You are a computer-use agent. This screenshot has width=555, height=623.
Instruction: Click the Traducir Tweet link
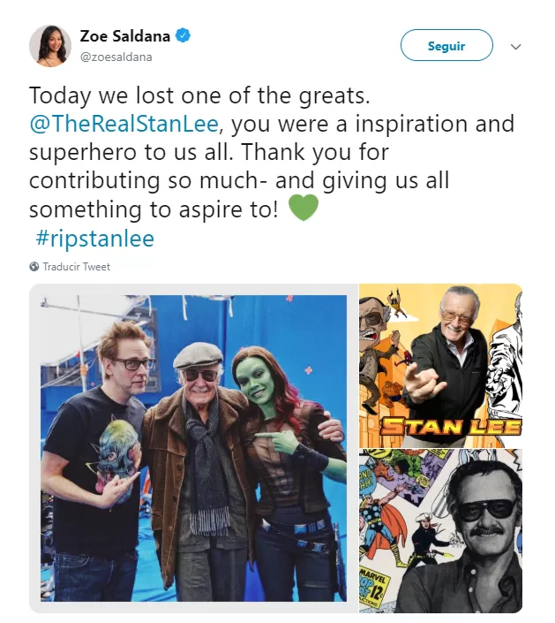coord(76,267)
